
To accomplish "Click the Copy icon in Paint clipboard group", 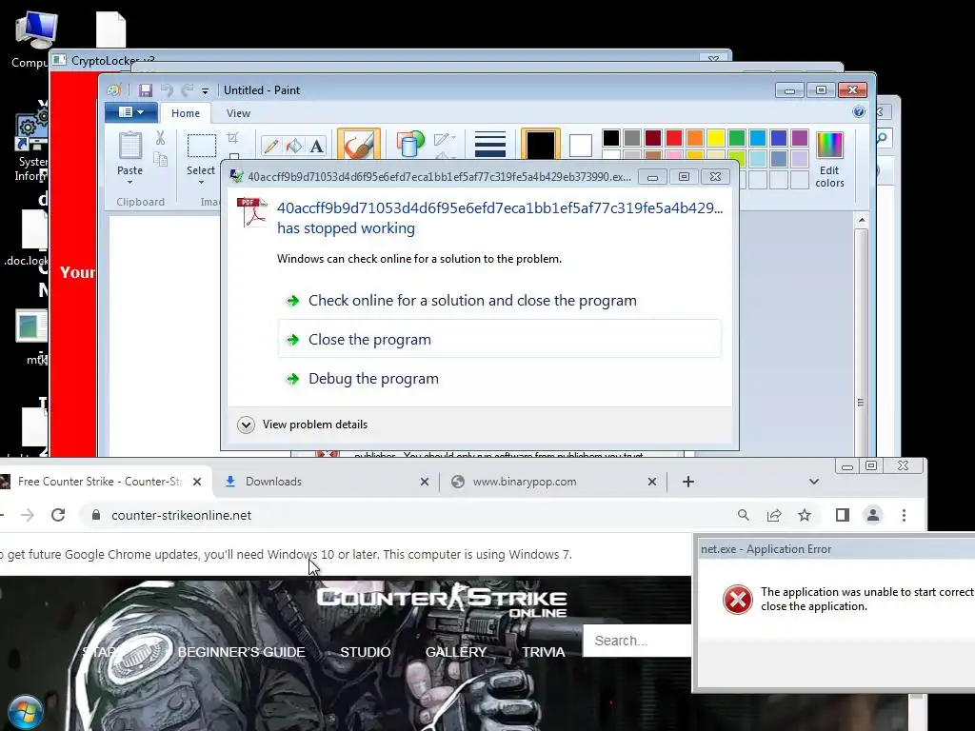I will click(160, 159).
